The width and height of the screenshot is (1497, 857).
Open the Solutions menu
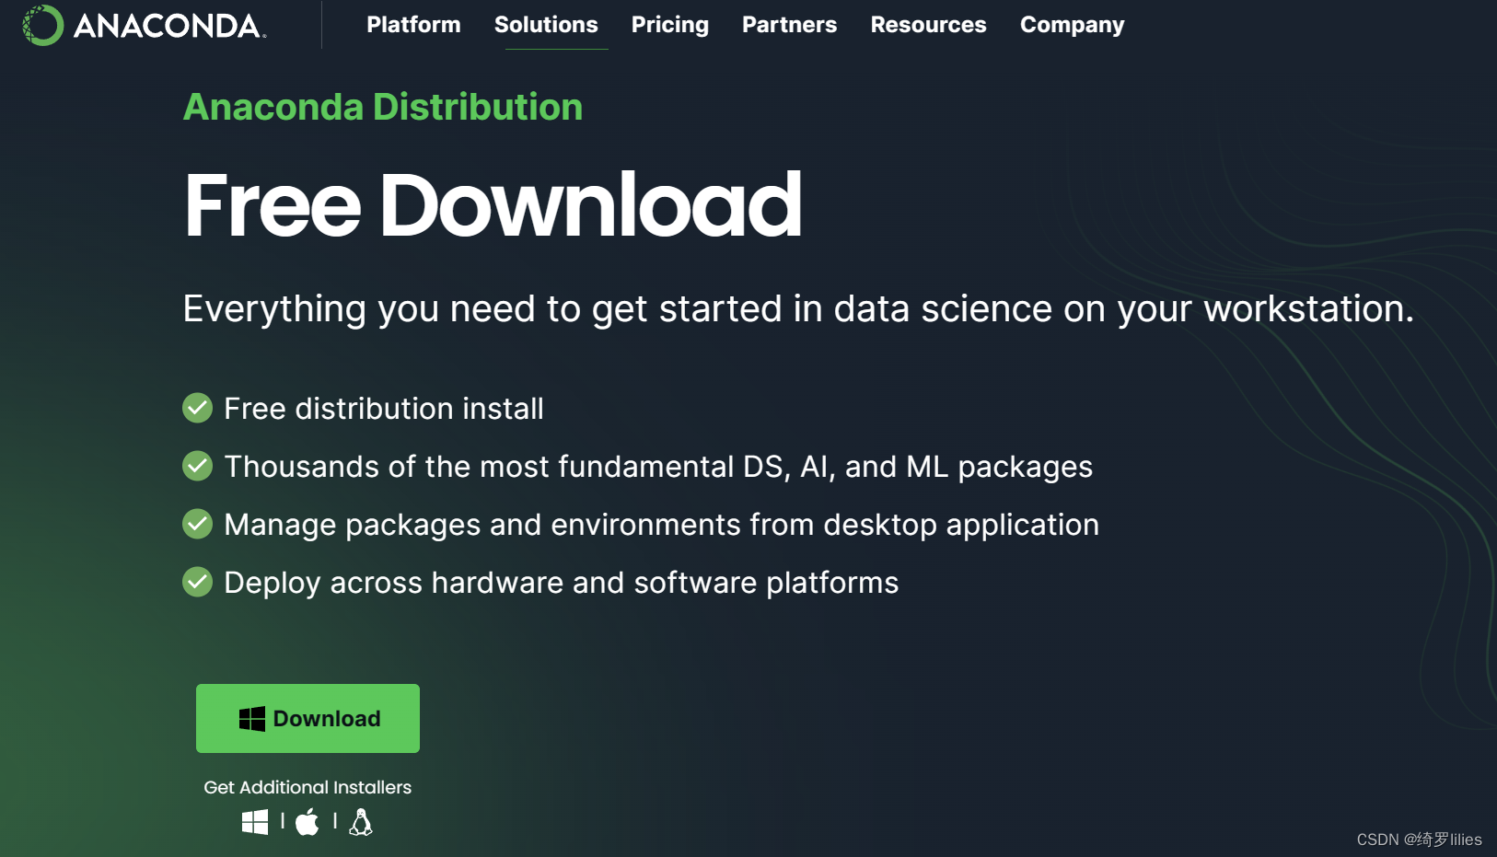pyautogui.click(x=546, y=25)
